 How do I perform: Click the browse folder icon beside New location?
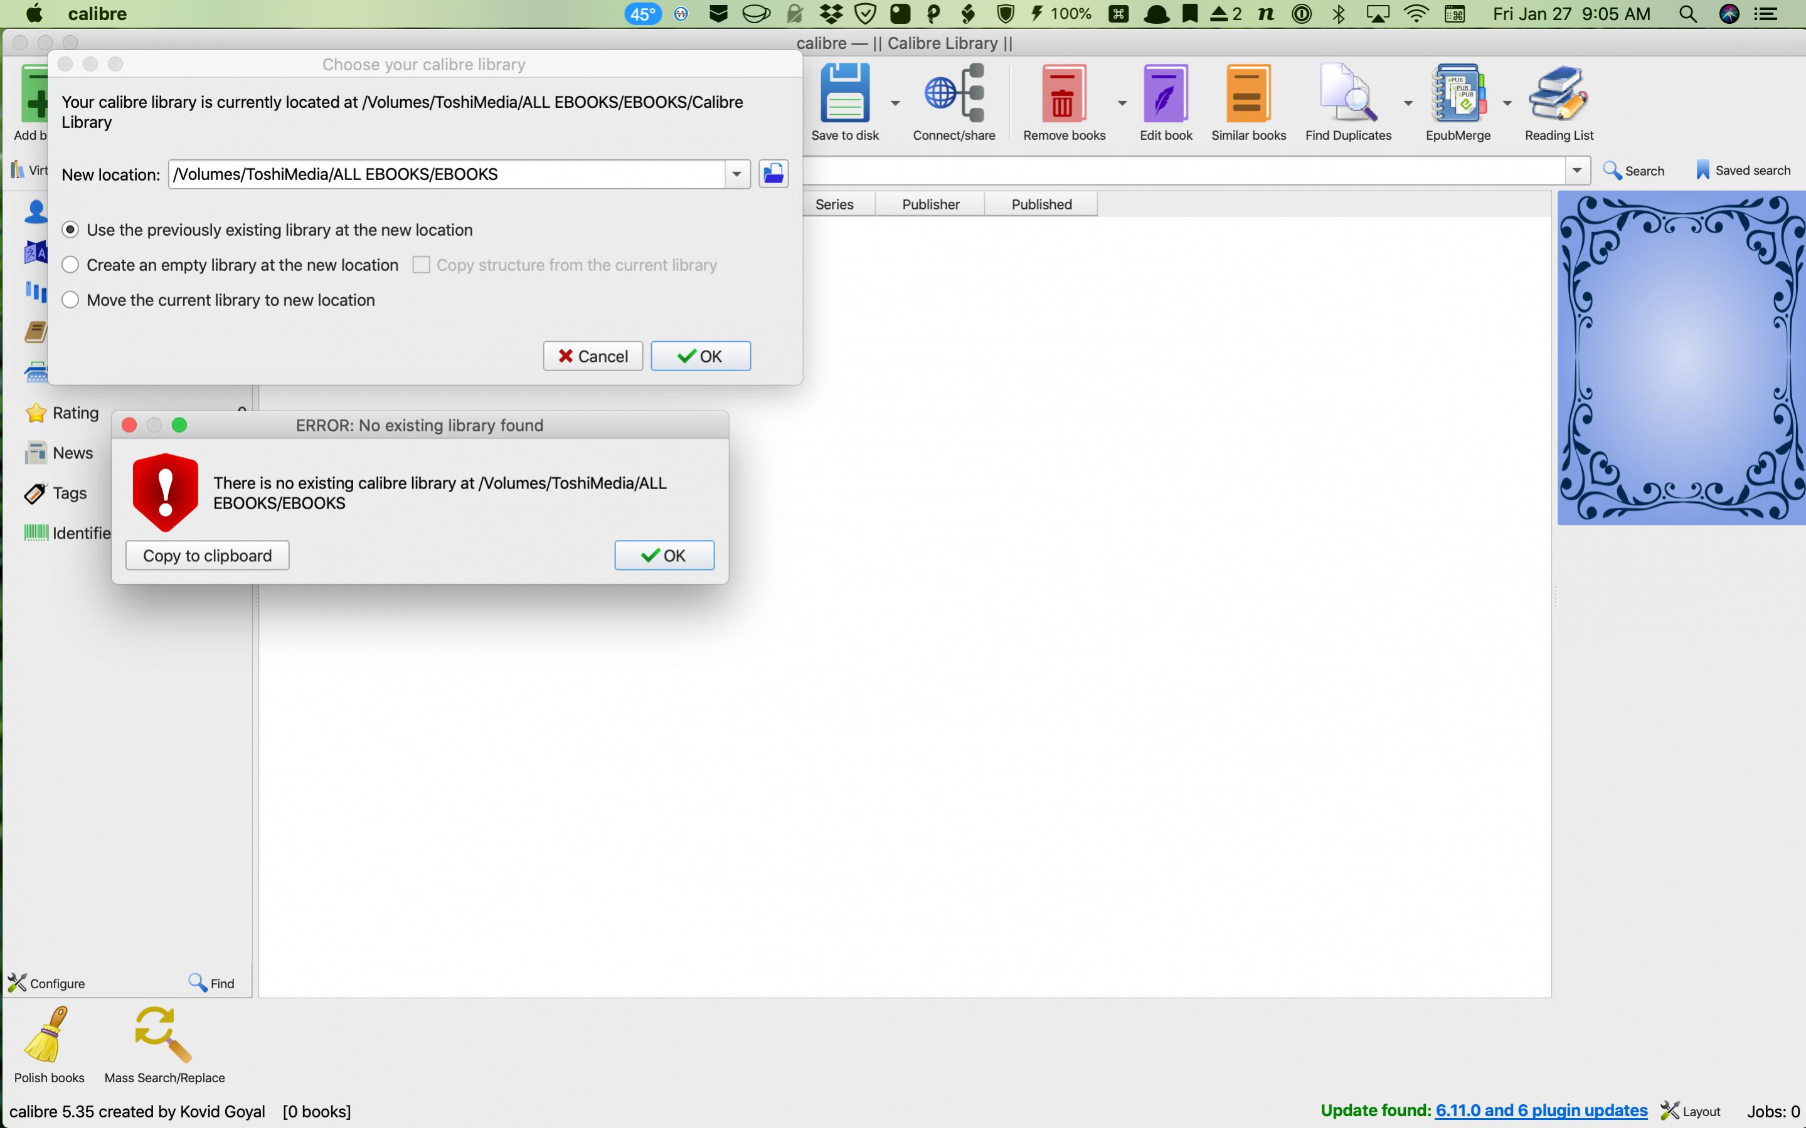tap(773, 174)
